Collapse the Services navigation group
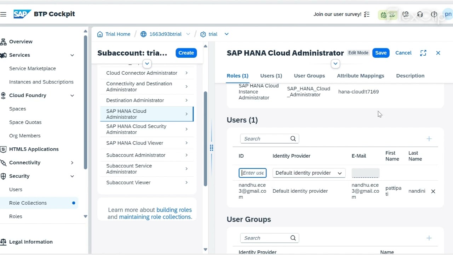Viewport: 453px width, 255px height. pyautogui.click(x=72, y=55)
